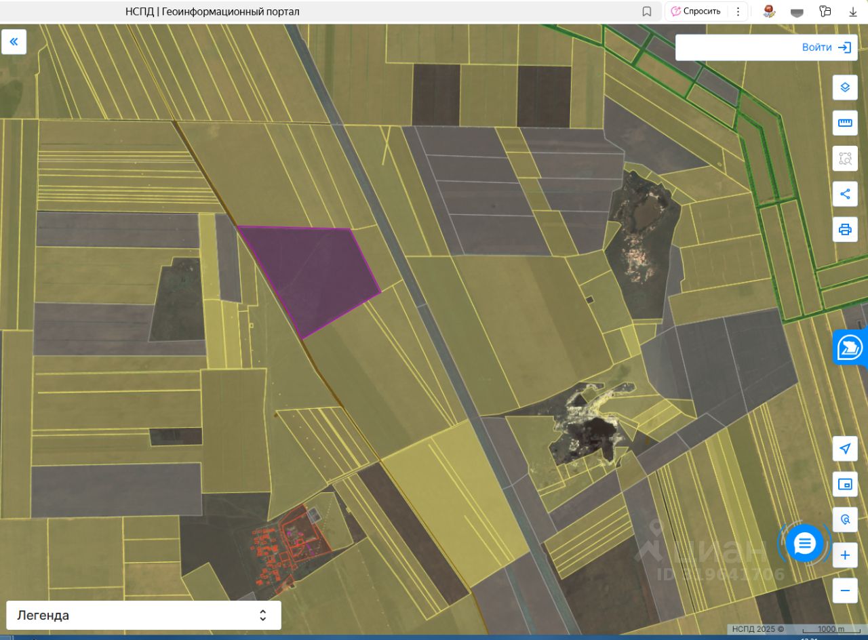Open the browser downloads icon

click(x=853, y=12)
